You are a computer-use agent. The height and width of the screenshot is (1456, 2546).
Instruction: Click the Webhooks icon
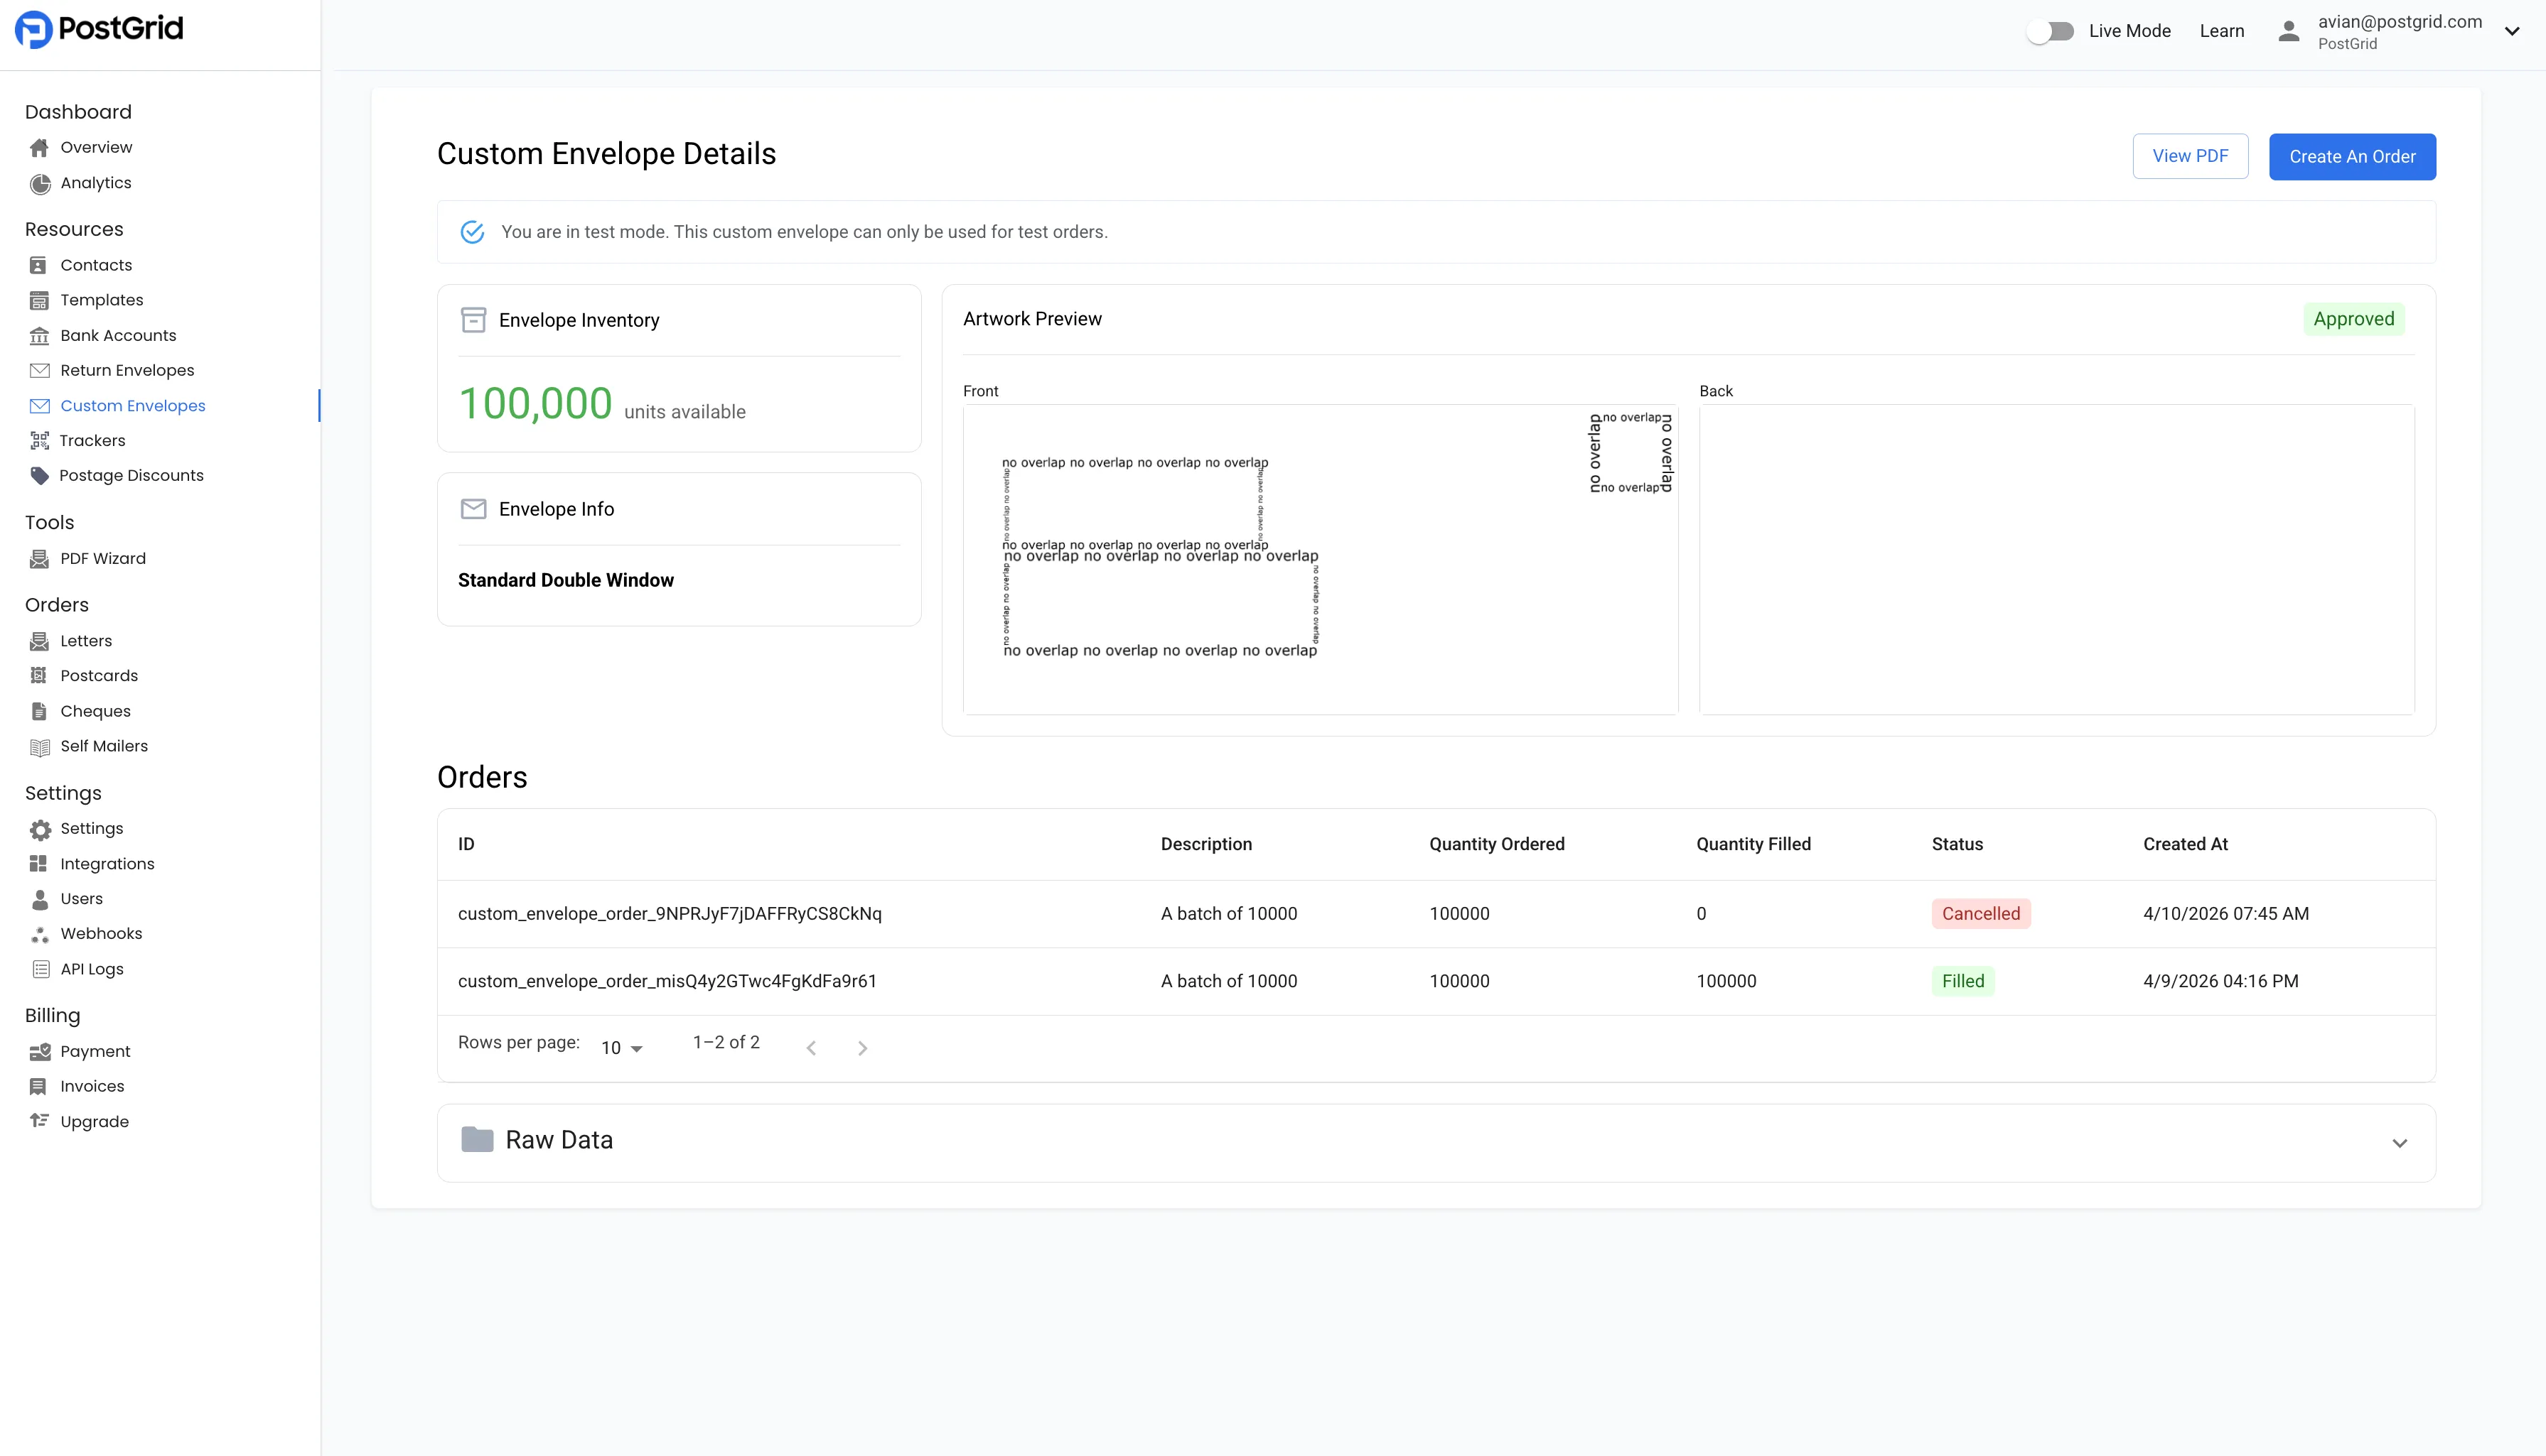pos(39,934)
